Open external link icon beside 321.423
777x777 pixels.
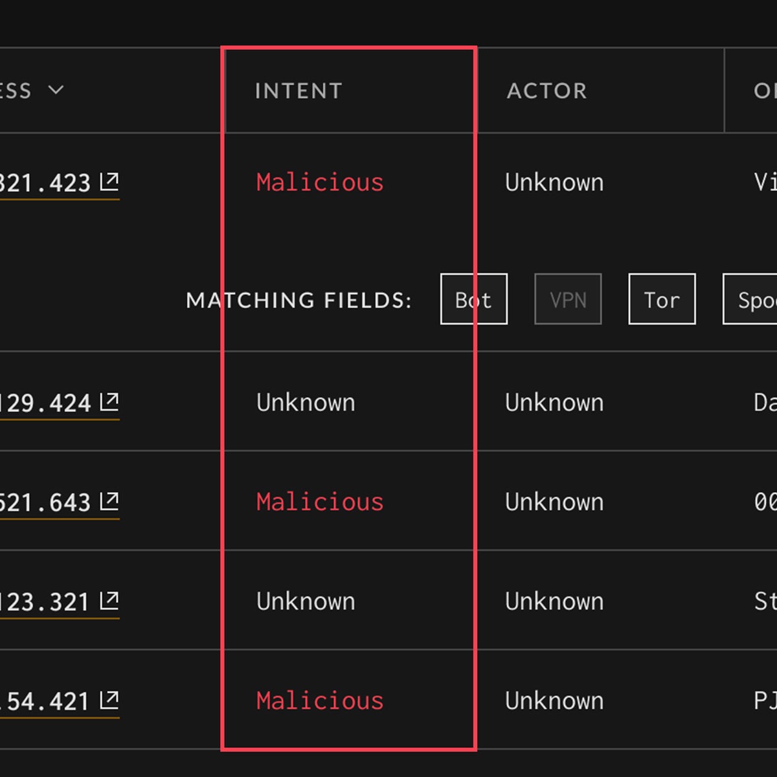click(109, 182)
